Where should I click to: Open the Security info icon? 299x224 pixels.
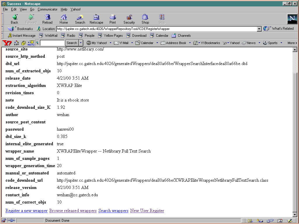tap(129, 19)
